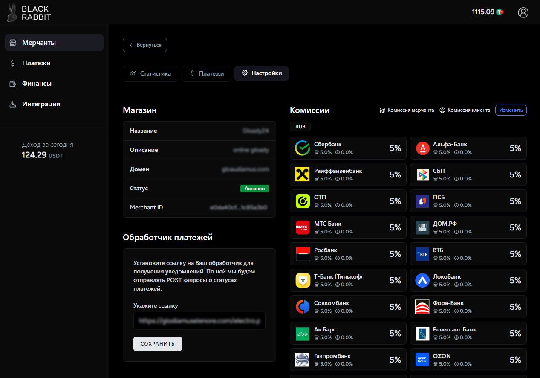The width and height of the screenshot is (540, 378).
Task: Click the USDT Tether balance icon
Action: coord(500,12)
